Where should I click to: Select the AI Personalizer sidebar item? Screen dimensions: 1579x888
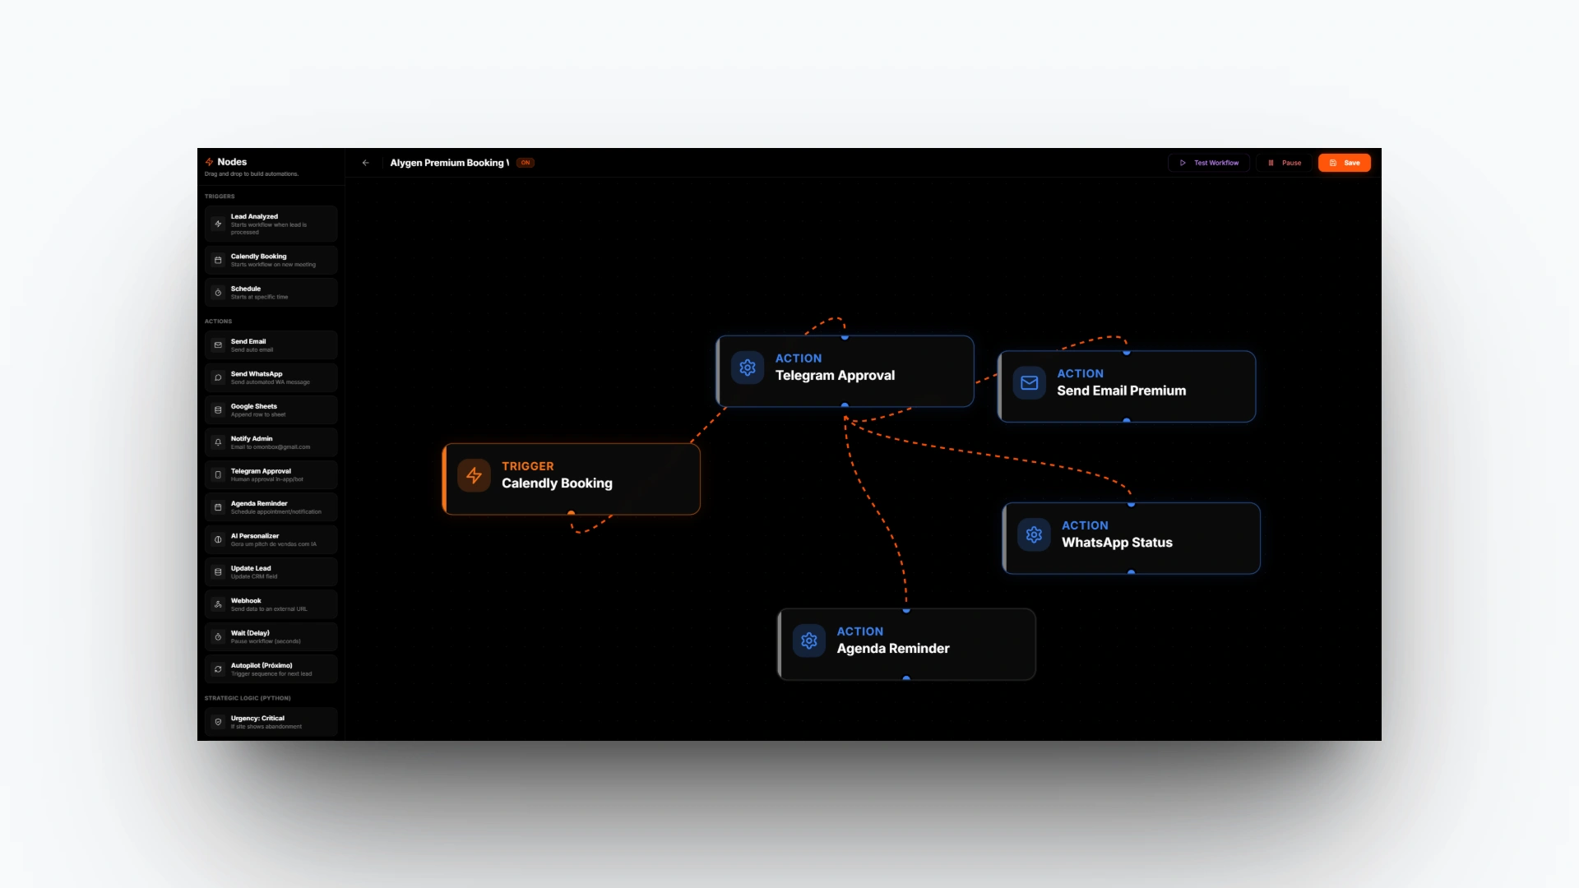click(271, 539)
